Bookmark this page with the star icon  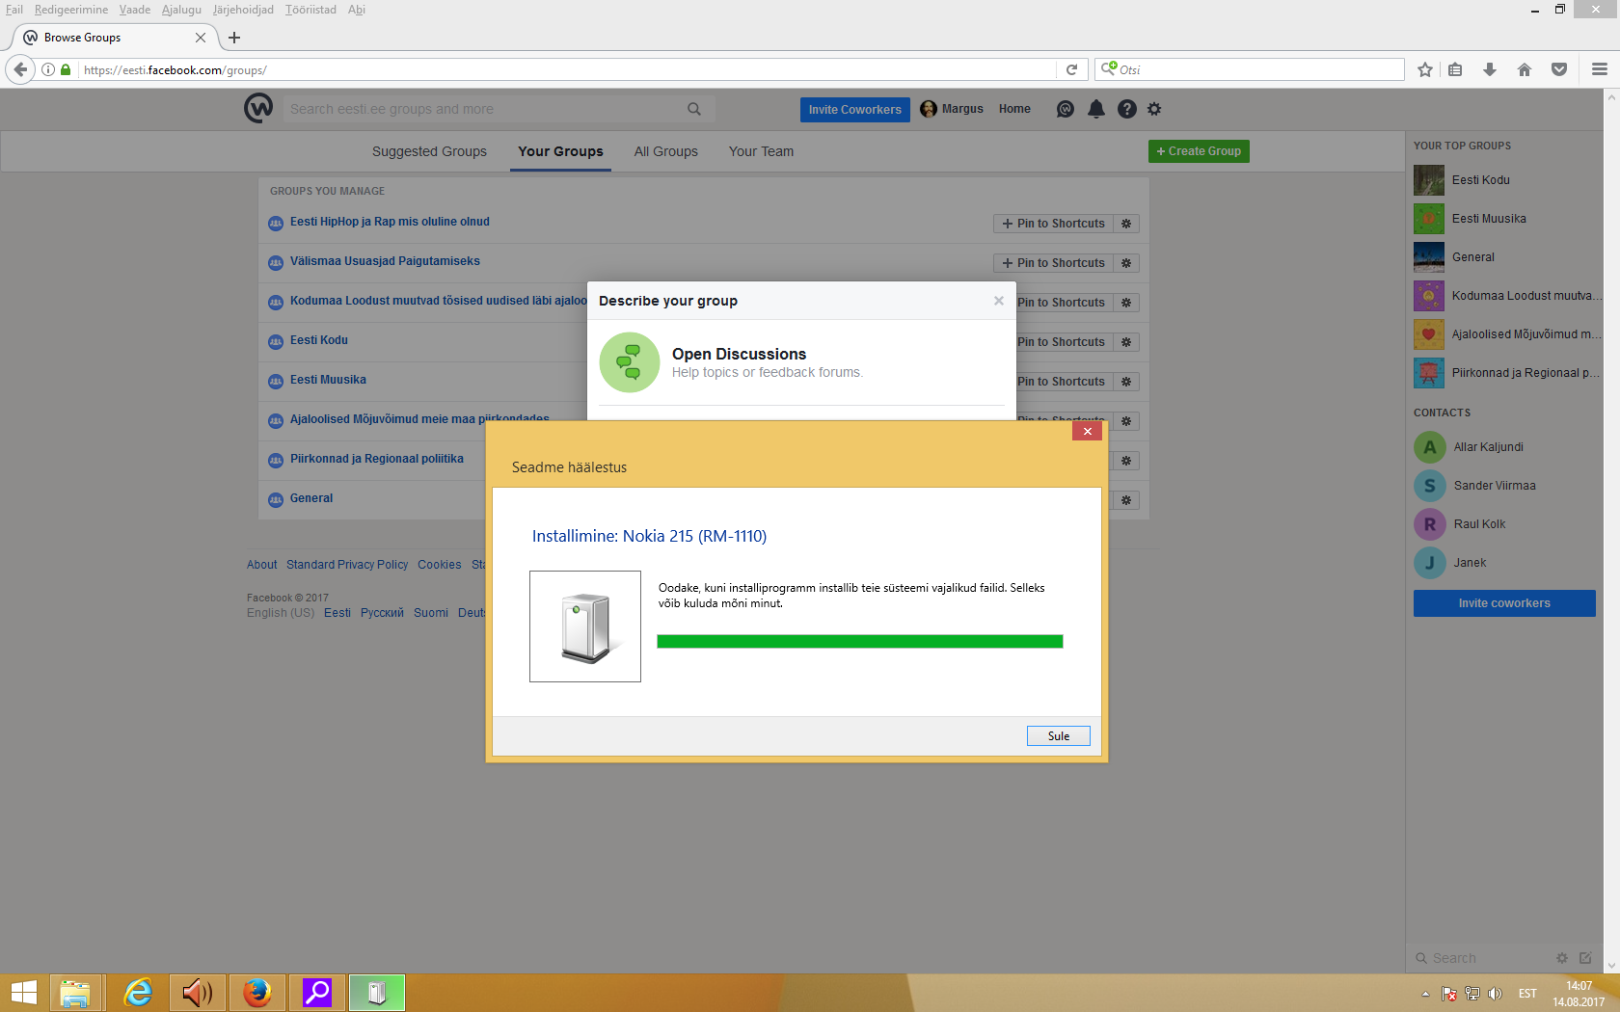pyautogui.click(x=1425, y=69)
